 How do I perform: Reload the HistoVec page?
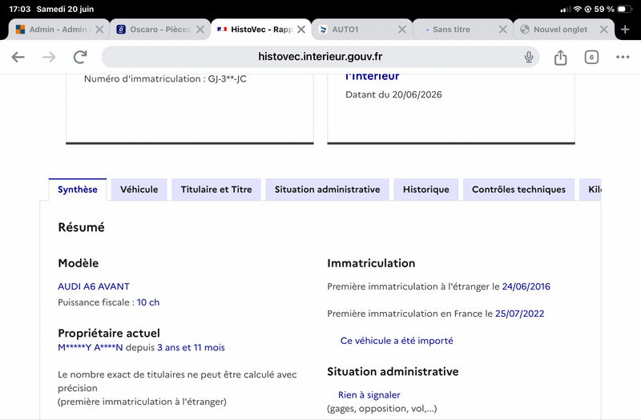[x=80, y=57]
